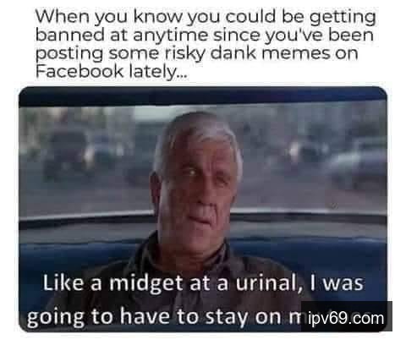The width and height of the screenshot is (406, 345).
Task: Click the subtitle line "going to have to stay on"
Action: point(154,317)
